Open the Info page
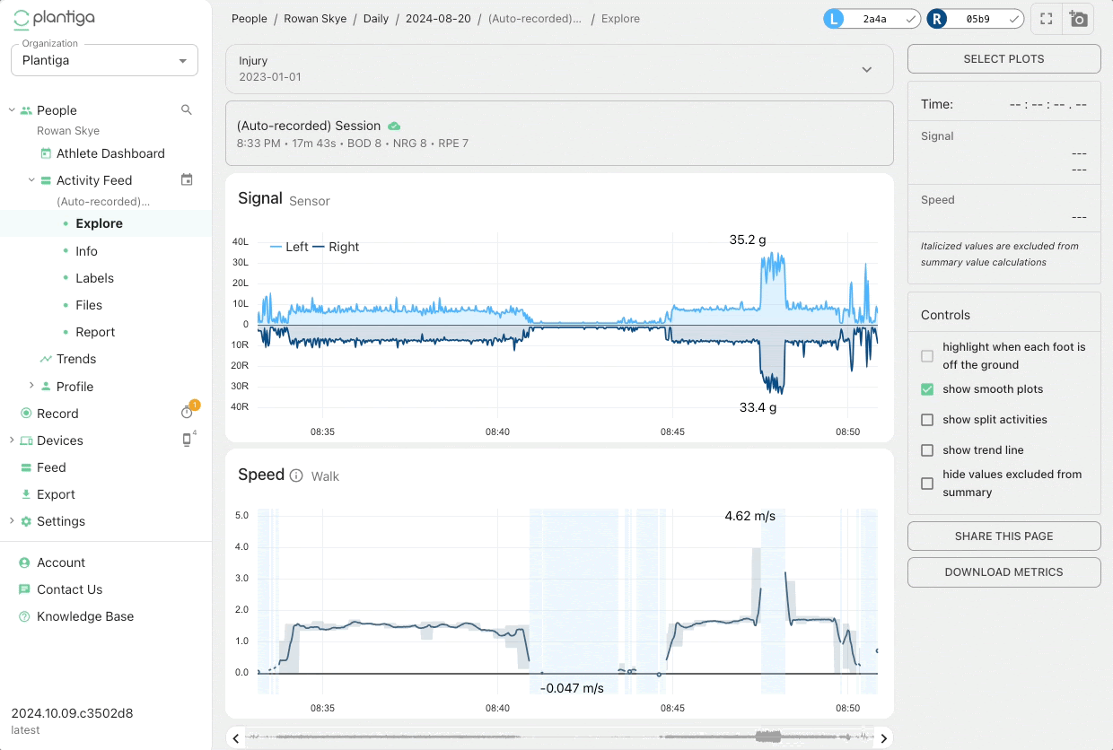Image resolution: width=1113 pixels, height=750 pixels. pyautogui.click(x=86, y=251)
